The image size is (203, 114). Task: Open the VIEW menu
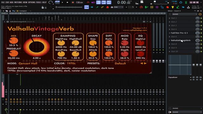pos(25,2)
